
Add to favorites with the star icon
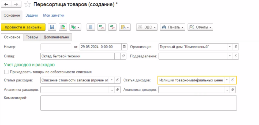(27, 4)
